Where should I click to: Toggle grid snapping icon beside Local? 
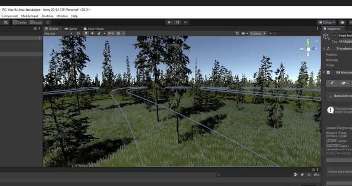pos(48,22)
